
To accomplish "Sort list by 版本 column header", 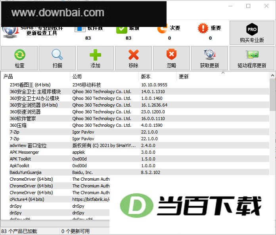I will pos(158,77).
